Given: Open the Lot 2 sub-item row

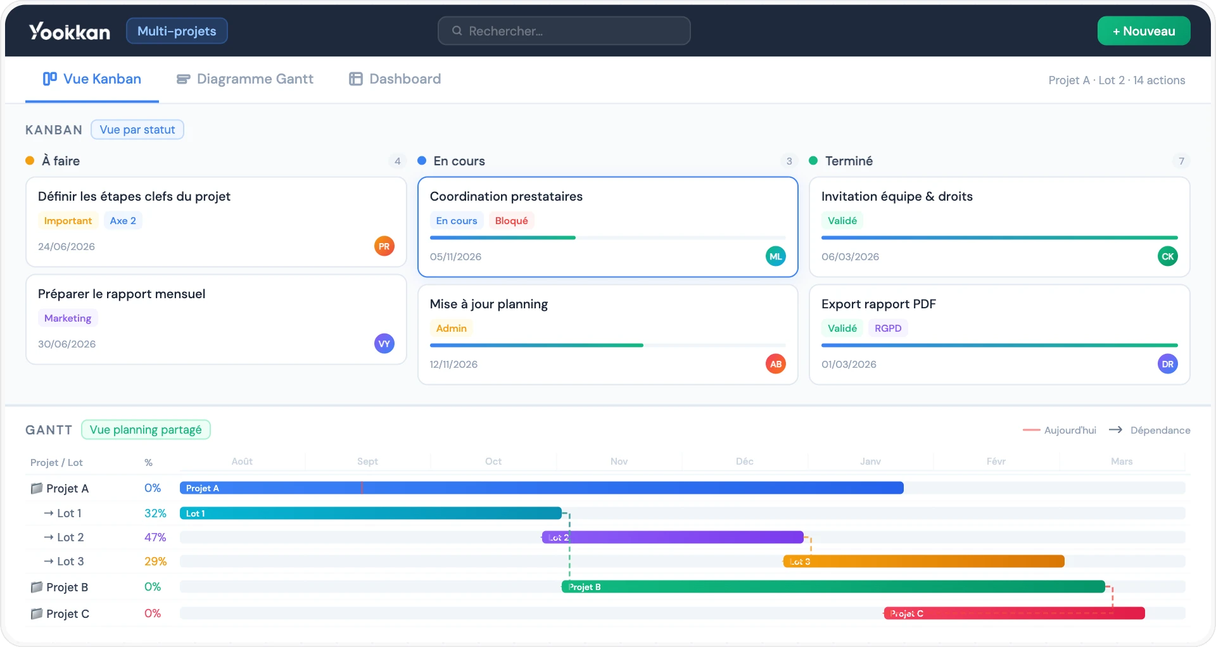Looking at the screenshot, I should tap(70, 537).
